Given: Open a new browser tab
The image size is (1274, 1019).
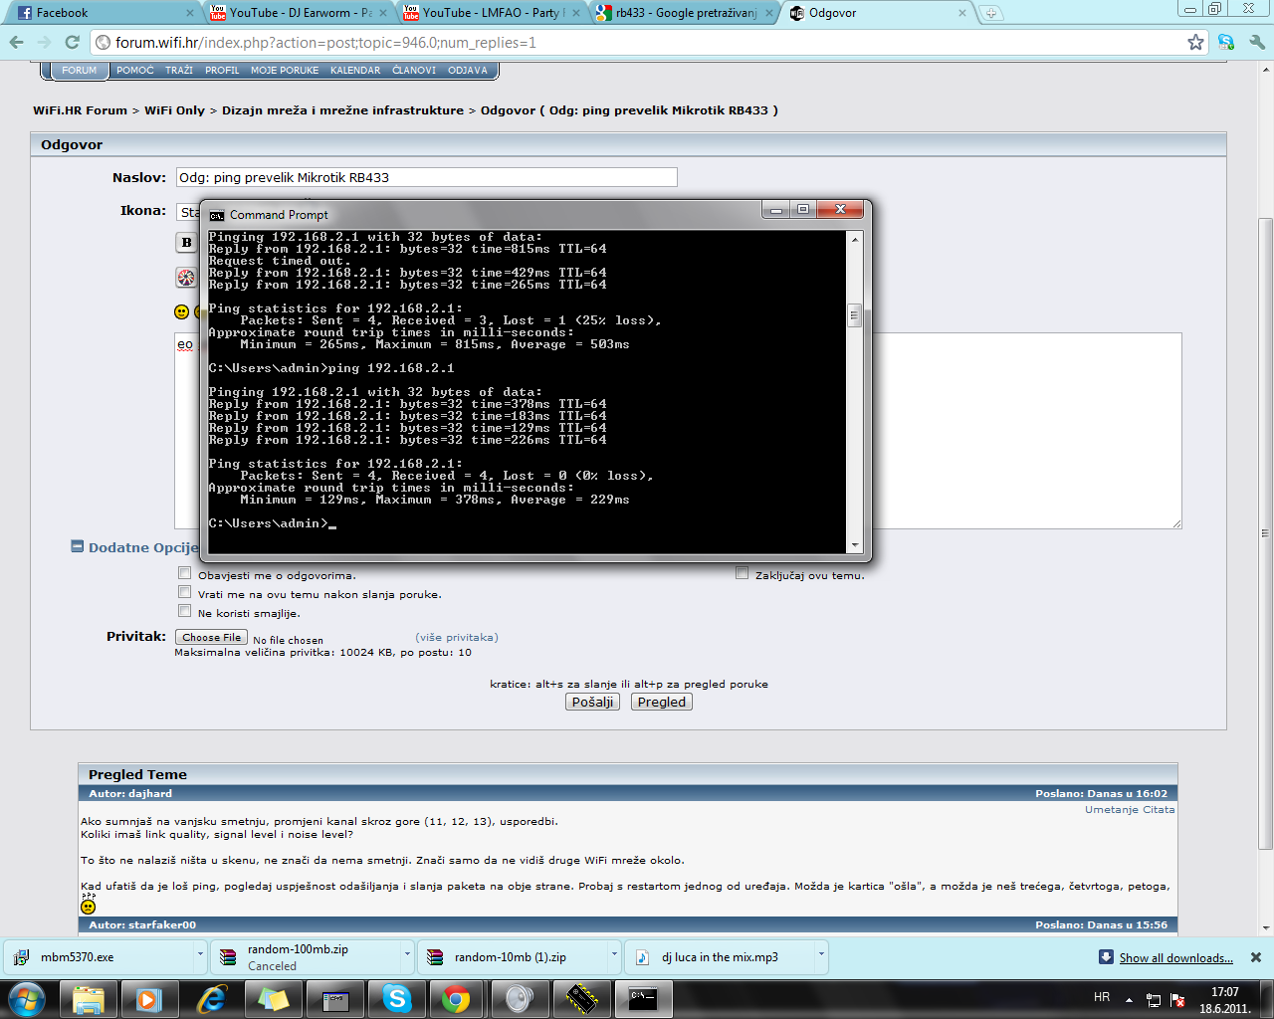Looking at the screenshot, I should 991,13.
